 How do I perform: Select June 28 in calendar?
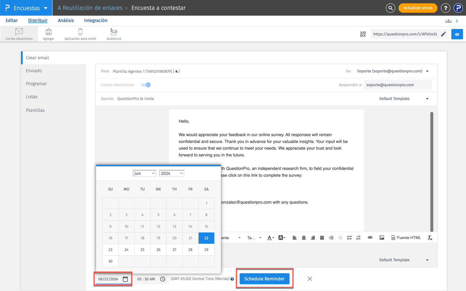[190, 250]
